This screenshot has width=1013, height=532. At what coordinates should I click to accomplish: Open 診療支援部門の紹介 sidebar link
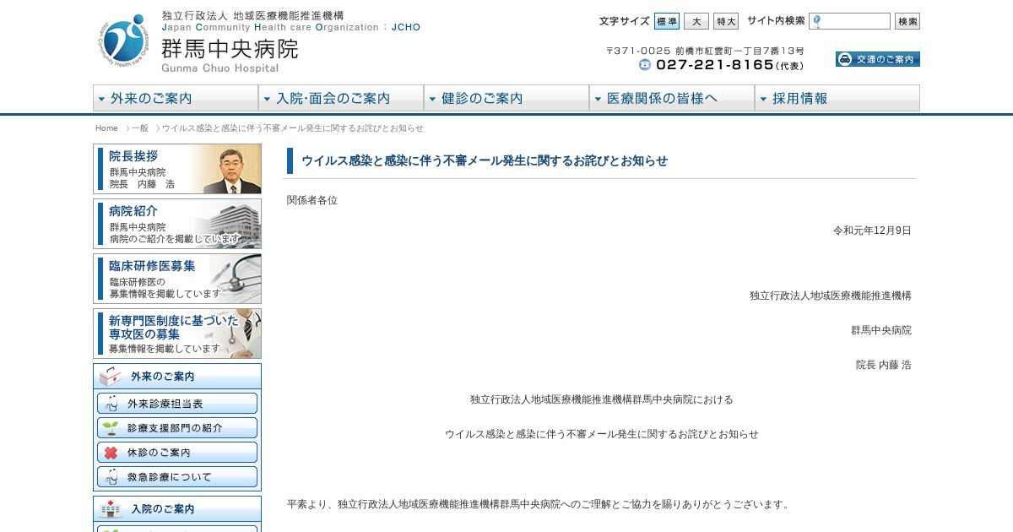(177, 428)
